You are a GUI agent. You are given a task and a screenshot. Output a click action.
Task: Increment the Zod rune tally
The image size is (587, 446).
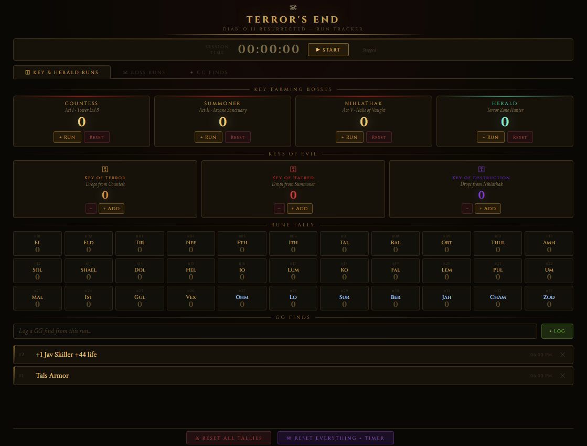coord(549,298)
